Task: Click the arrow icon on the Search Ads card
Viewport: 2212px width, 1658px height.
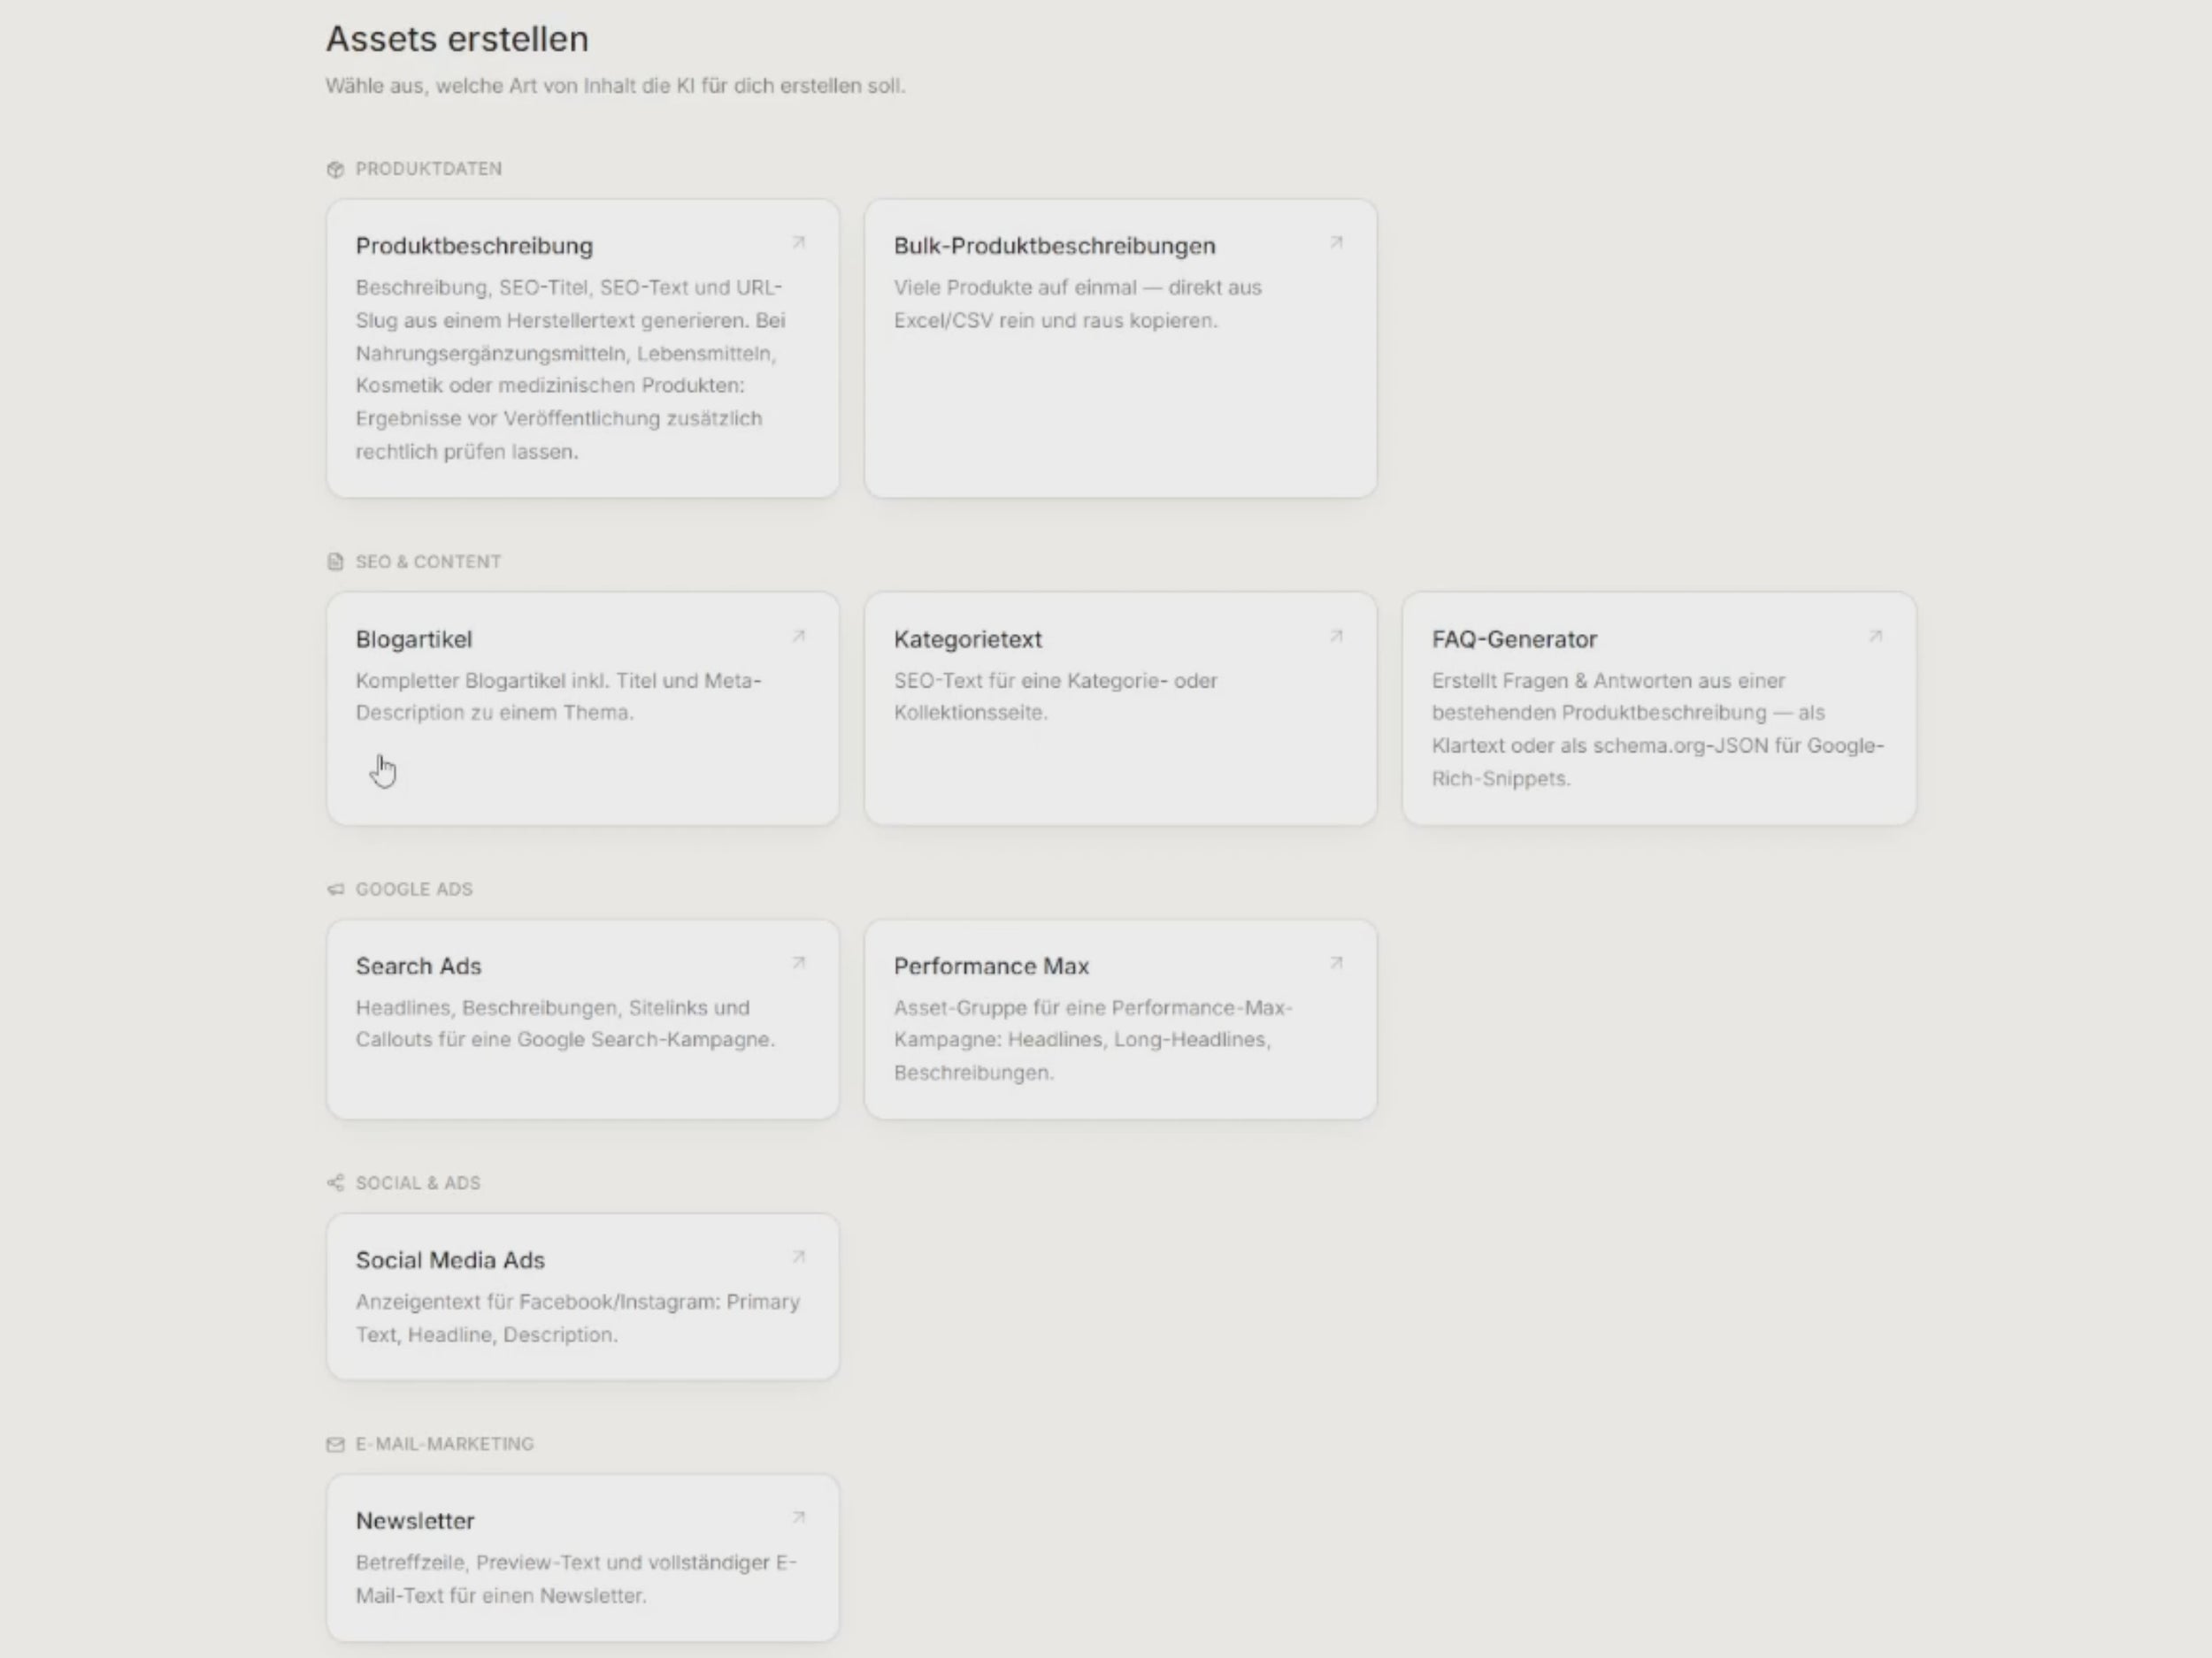Action: pos(798,964)
